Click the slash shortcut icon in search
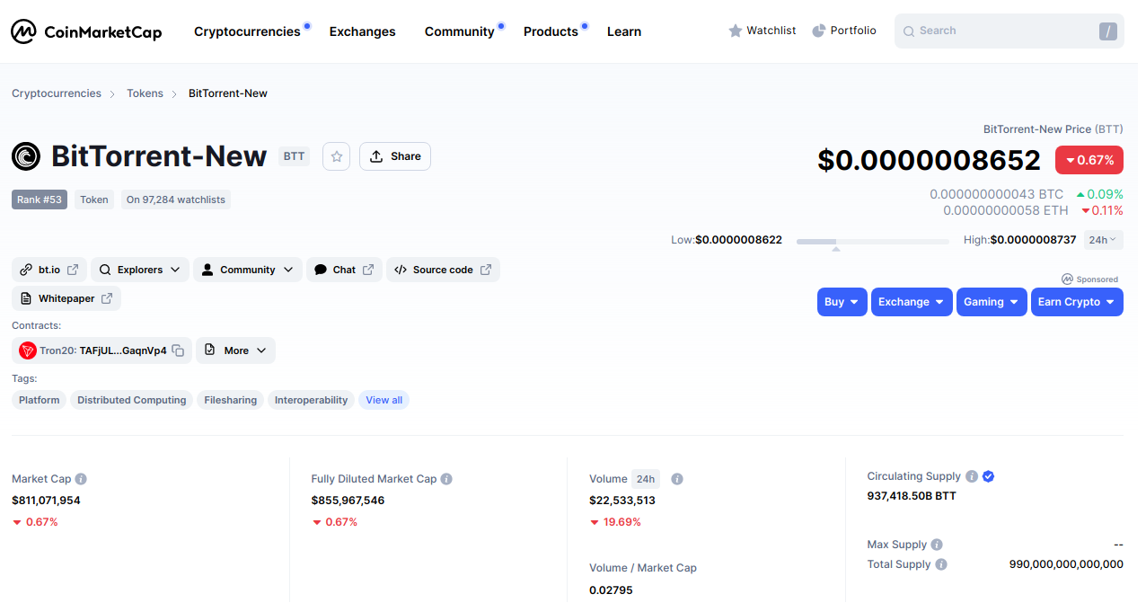 pyautogui.click(x=1108, y=31)
